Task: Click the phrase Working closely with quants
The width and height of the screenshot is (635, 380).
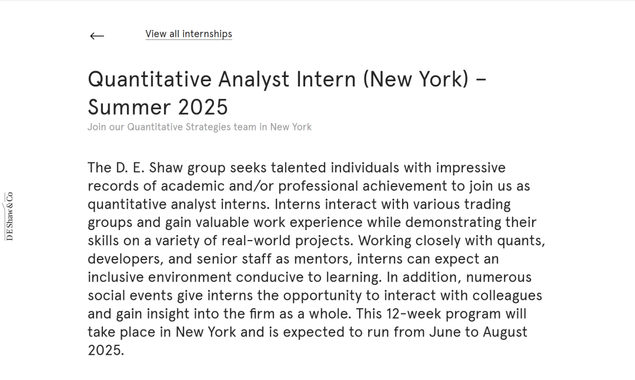Action: [451, 241]
